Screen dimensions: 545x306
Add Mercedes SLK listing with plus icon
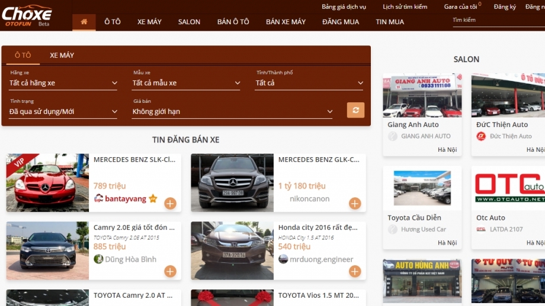point(171,203)
